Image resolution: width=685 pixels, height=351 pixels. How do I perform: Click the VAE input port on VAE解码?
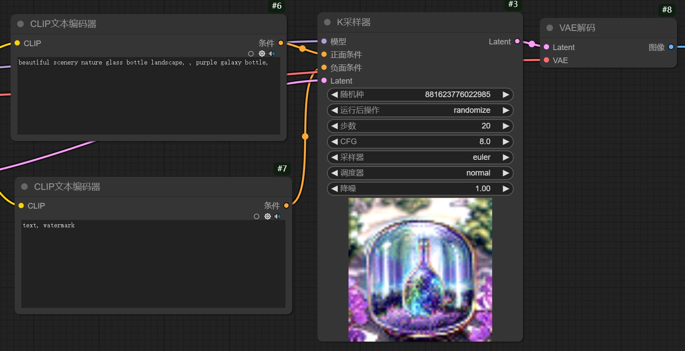coord(547,60)
